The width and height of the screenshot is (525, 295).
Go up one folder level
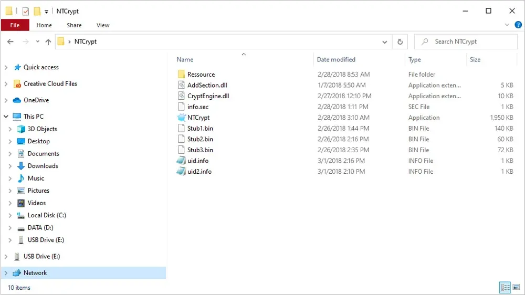(x=48, y=42)
